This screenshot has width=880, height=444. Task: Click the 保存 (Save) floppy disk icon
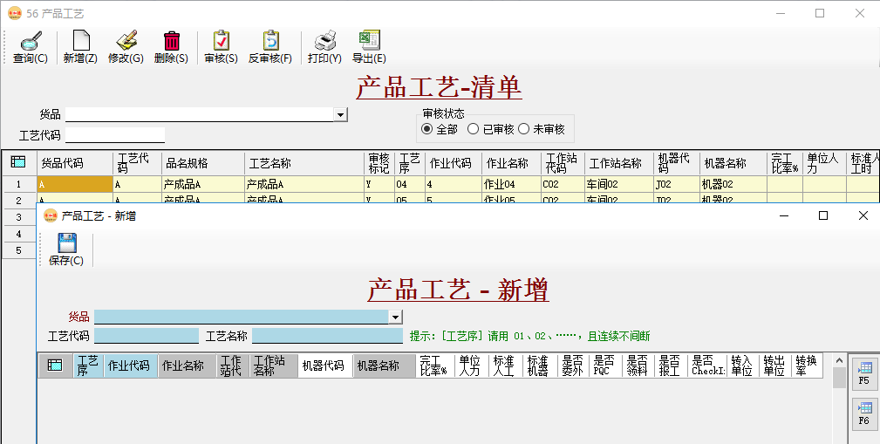[x=66, y=243]
